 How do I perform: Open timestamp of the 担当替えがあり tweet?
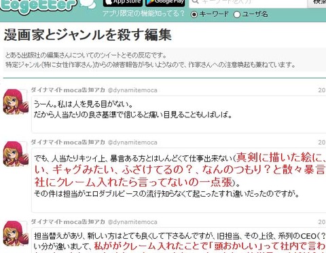[322, 222]
